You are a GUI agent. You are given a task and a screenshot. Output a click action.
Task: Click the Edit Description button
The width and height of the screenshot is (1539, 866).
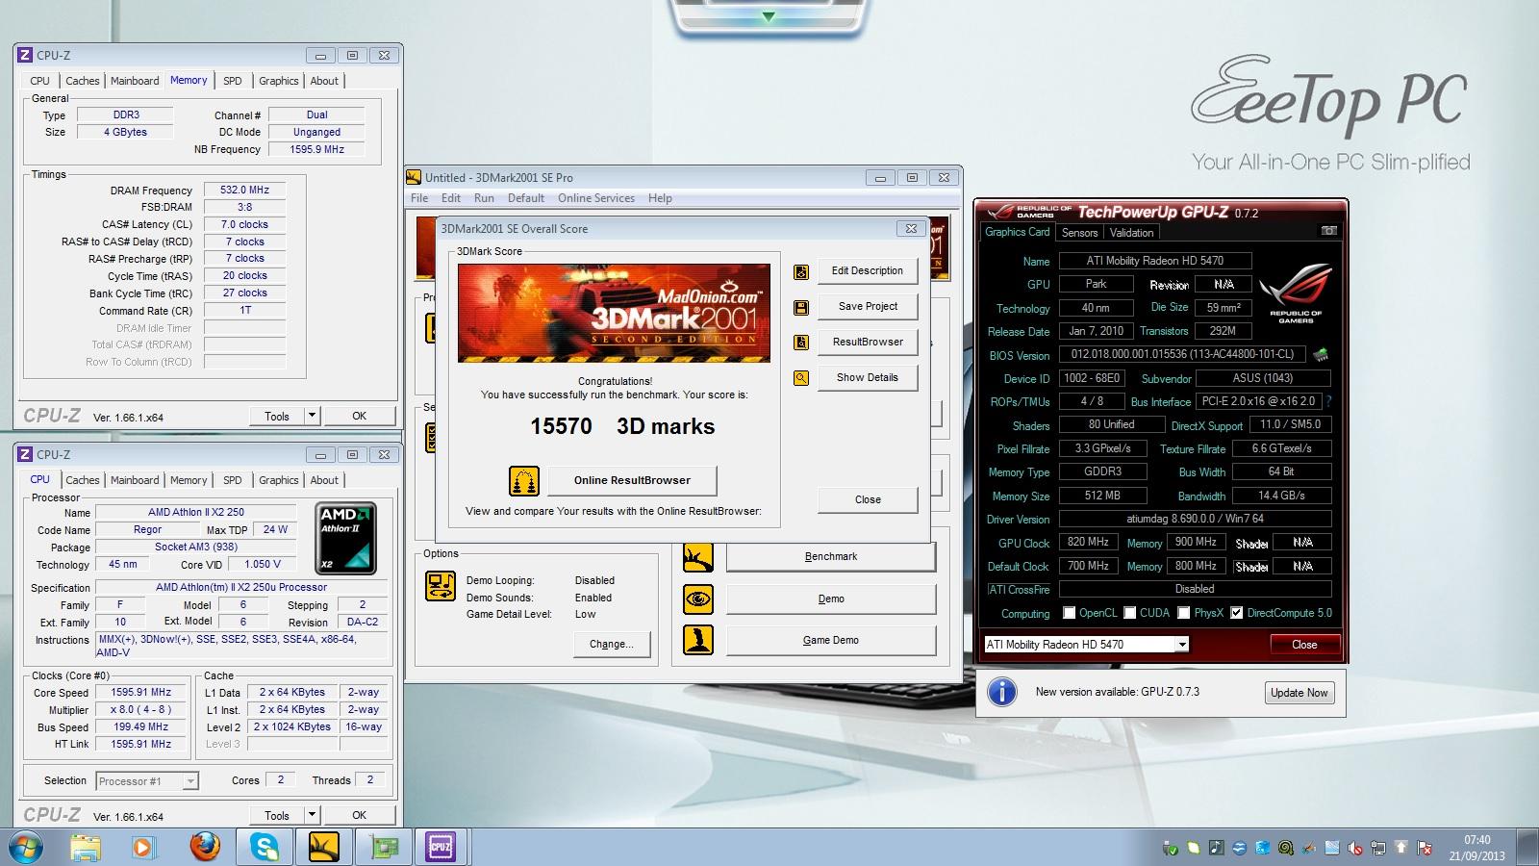tap(868, 271)
